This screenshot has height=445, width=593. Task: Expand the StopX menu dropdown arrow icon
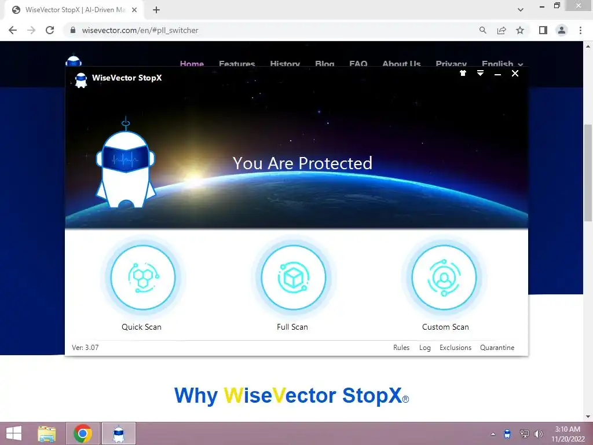tap(480, 74)
